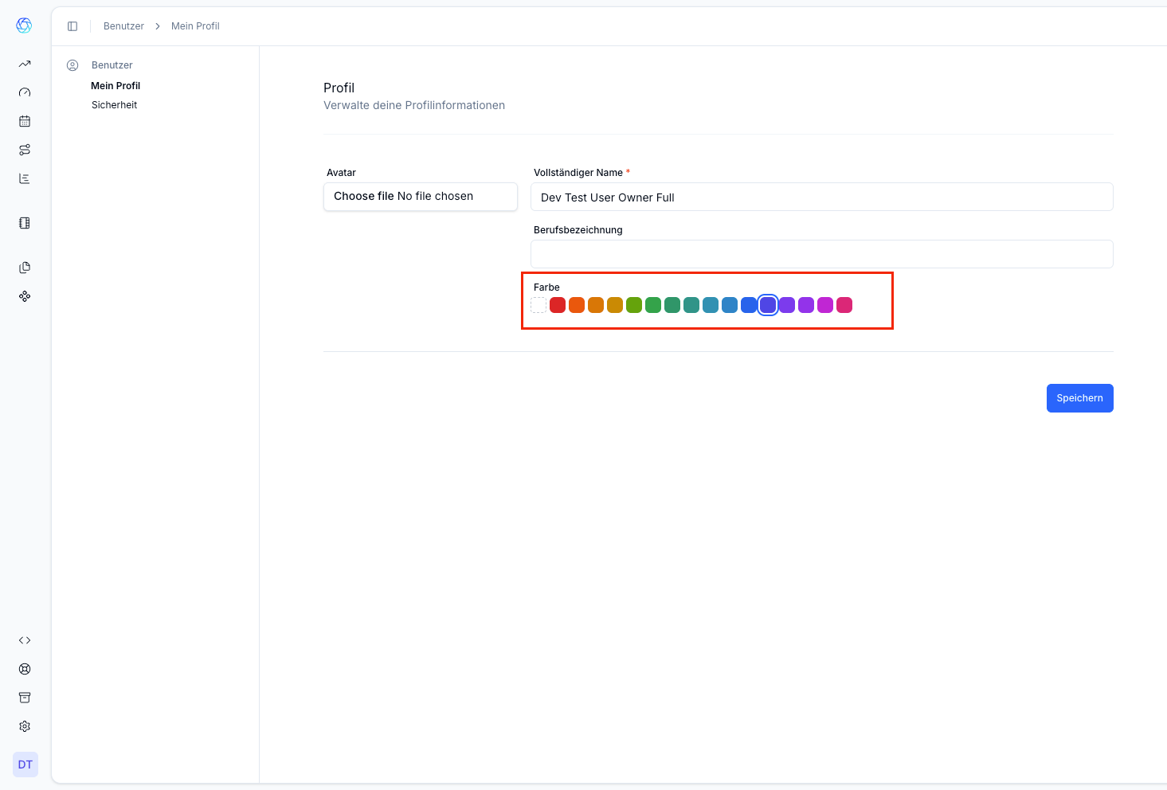
Task: Go to Benutzer in the breadcrumb
Action: pos(123,26)
